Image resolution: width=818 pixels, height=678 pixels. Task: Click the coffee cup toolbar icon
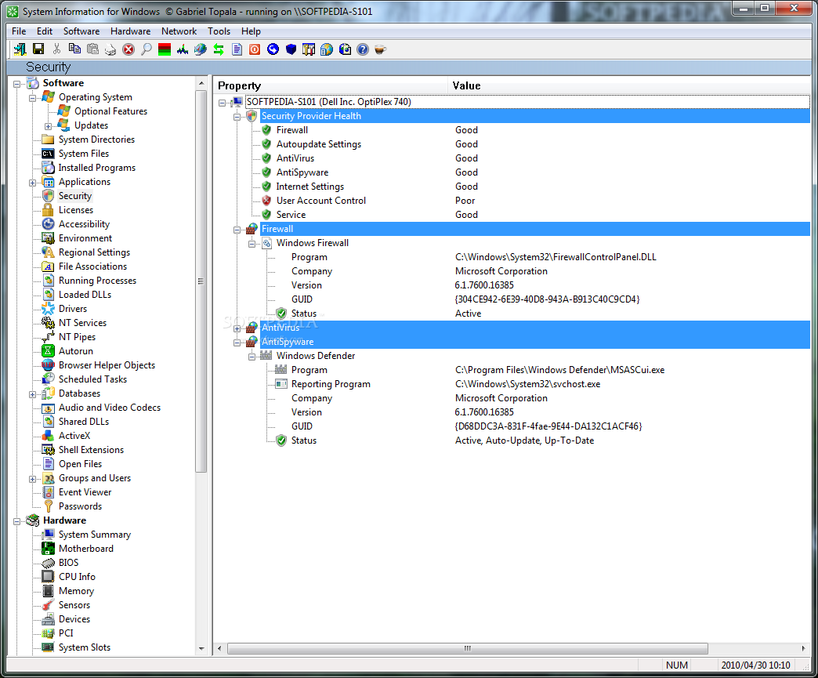(380, 49)
